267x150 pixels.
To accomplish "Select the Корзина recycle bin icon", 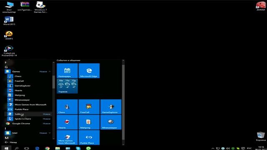I will 261,136.
